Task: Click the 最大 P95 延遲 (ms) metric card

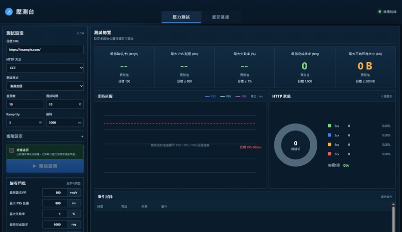Action: tap(185, 67)
